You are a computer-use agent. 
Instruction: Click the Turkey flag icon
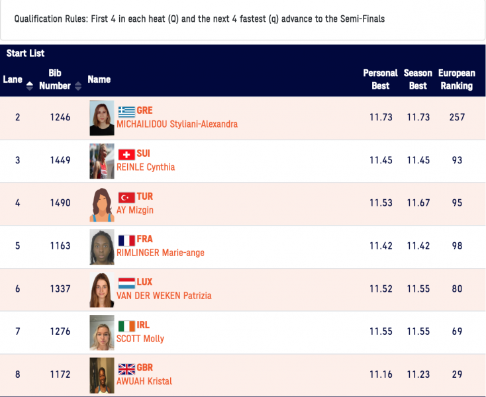126,197
